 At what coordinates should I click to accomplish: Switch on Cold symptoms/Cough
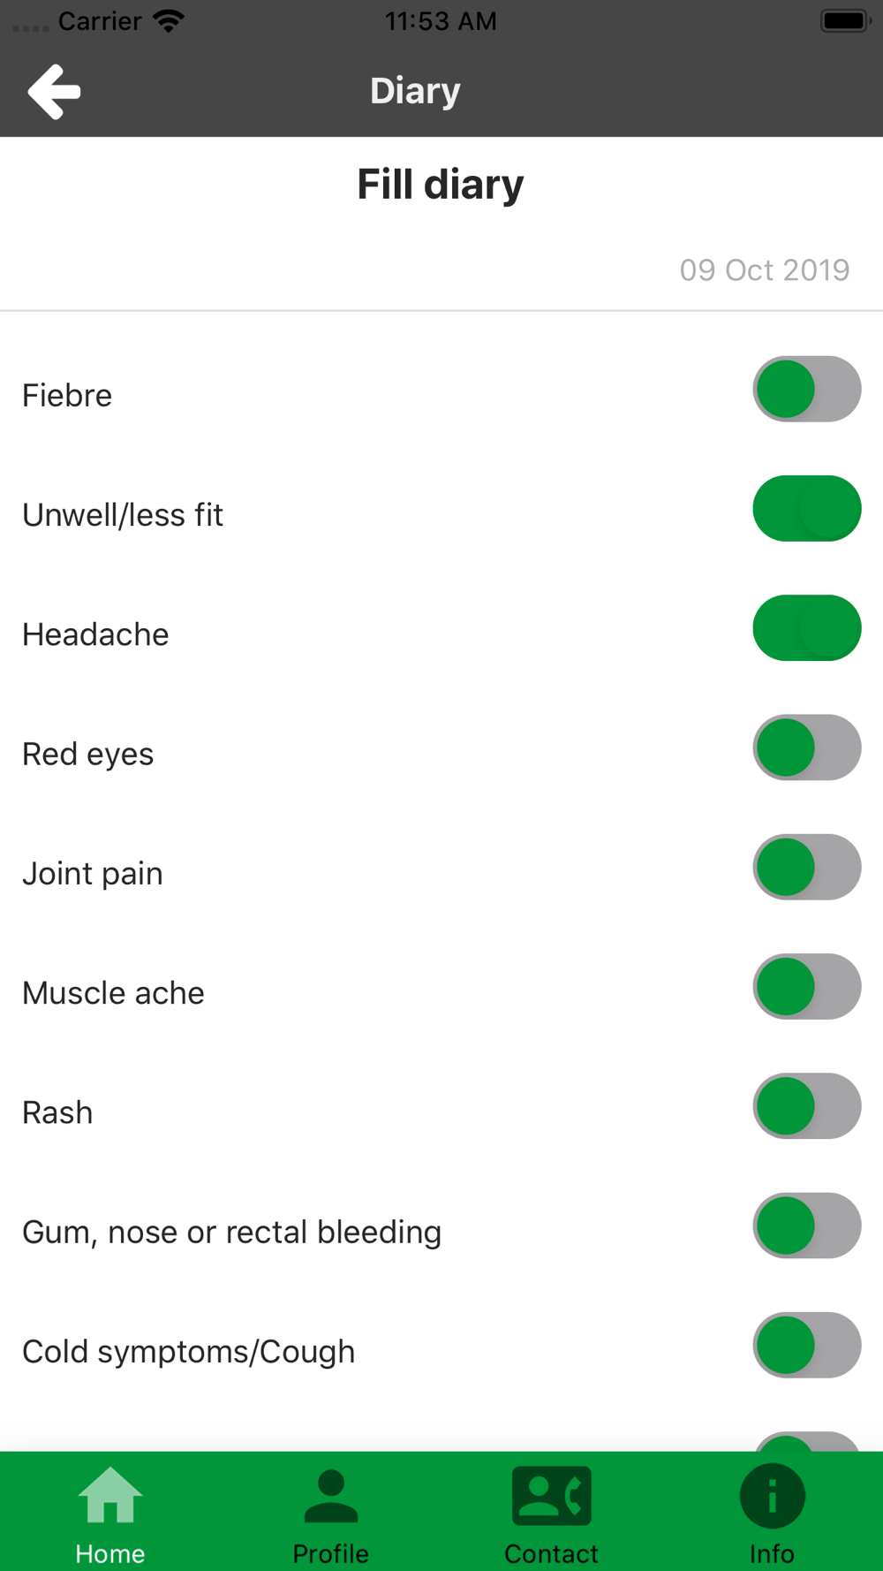click(807, 1346)
